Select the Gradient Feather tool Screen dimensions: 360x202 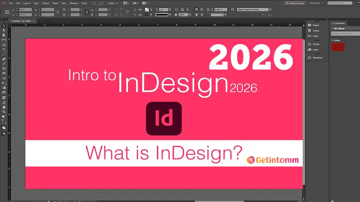click(x=4, y=93)
